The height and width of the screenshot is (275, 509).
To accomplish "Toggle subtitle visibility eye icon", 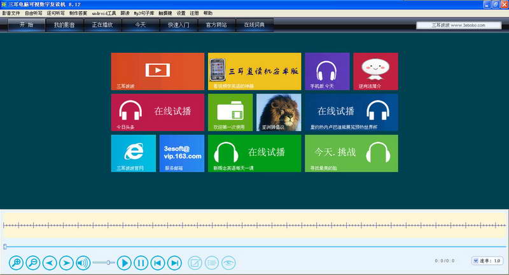I will [x=228, y=263].
